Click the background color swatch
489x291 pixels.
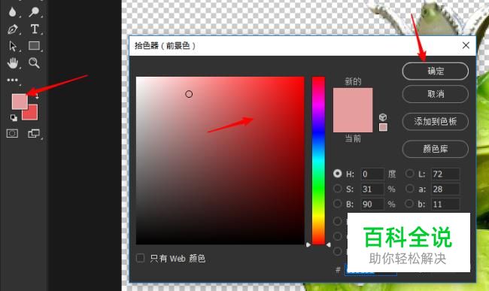(32, 114)
